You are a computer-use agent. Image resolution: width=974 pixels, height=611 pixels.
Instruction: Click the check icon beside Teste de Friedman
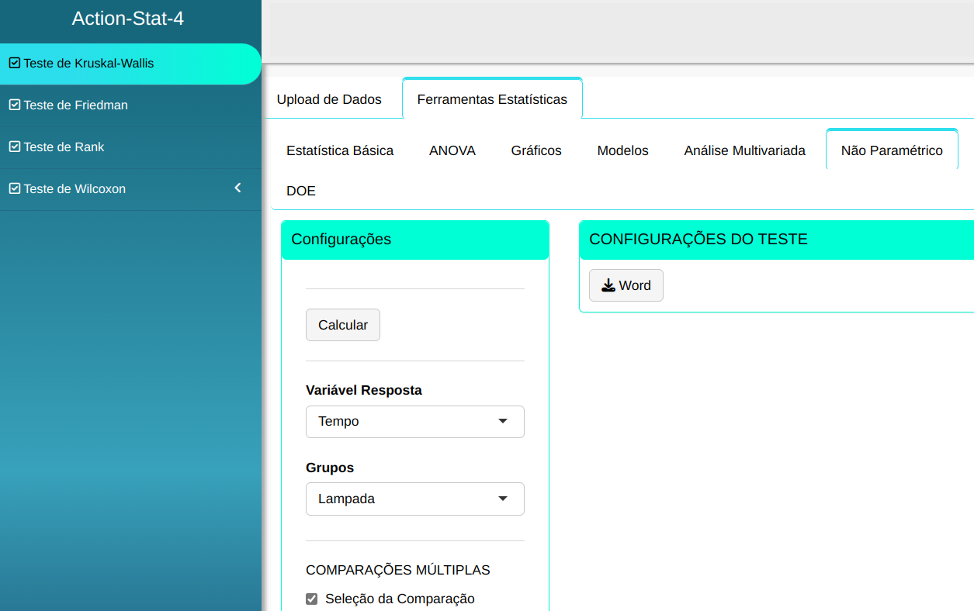click(14, 105)
